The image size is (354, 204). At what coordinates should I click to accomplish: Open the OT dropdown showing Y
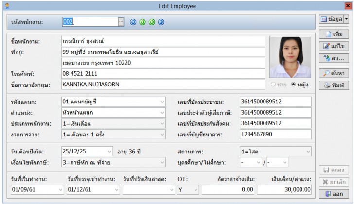click(x=195, y=190)
